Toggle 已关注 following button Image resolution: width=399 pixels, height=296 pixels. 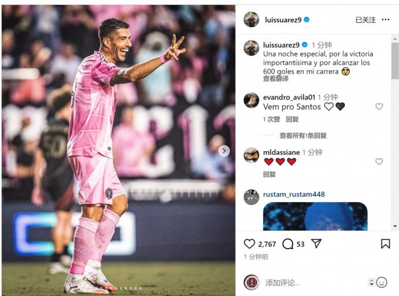(x=365, y=20)
